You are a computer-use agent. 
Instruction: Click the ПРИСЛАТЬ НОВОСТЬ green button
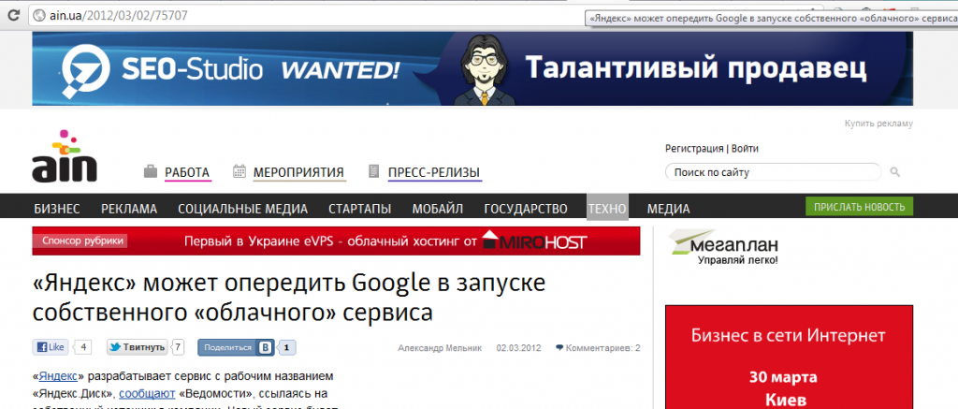coord(859,207)
